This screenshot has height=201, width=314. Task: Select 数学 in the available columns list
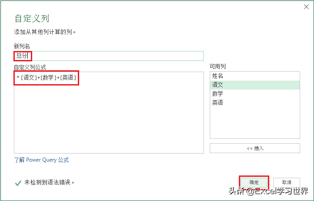pyautogui.click(x=255, y=94)
